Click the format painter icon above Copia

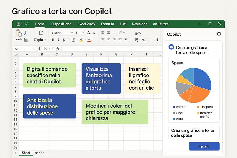click(41, 33)
